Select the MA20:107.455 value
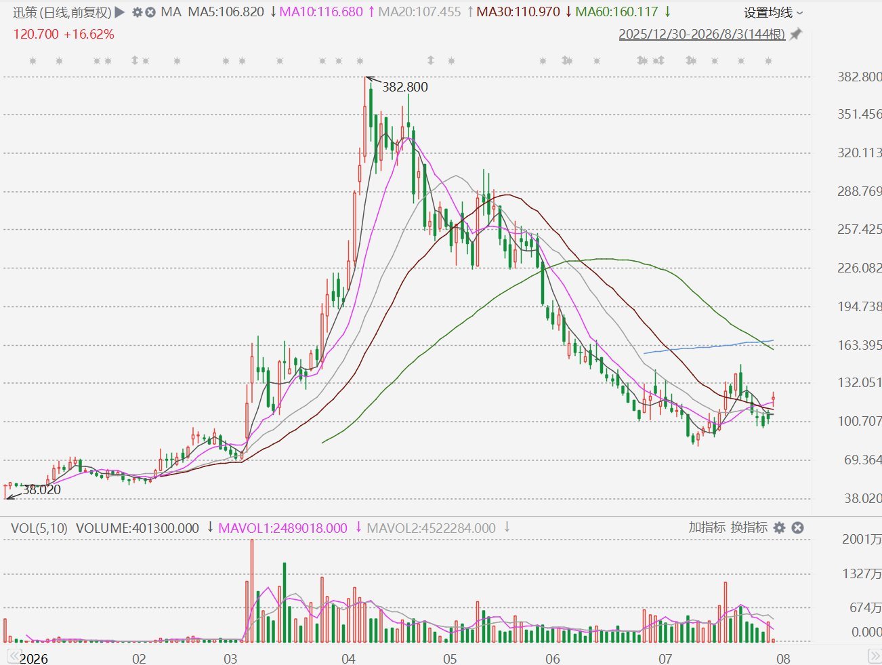This screenshot has height=665, width=882. coord(419,12)
